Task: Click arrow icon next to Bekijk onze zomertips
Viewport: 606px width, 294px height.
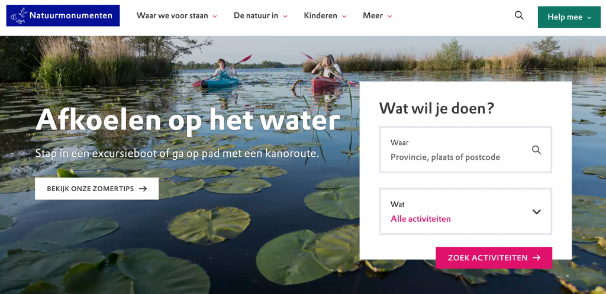Action: (143, 189)
